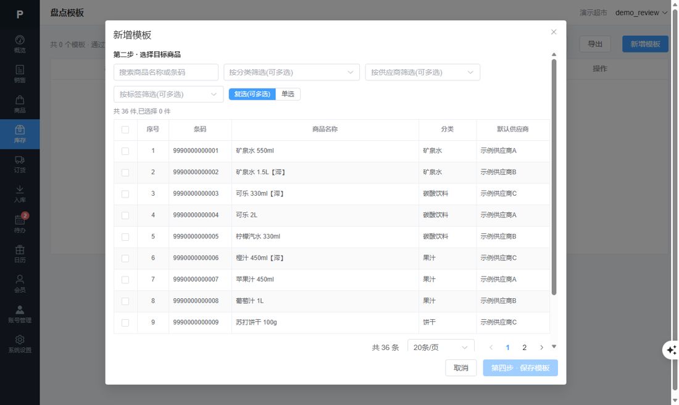
Task: Check the row for 葡萄汁 1L
Action: 125,301
